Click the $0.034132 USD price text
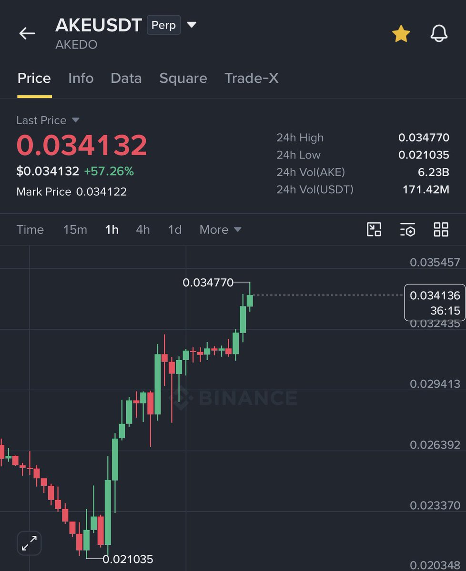The image size is (466, 571). tap(48, 171)
